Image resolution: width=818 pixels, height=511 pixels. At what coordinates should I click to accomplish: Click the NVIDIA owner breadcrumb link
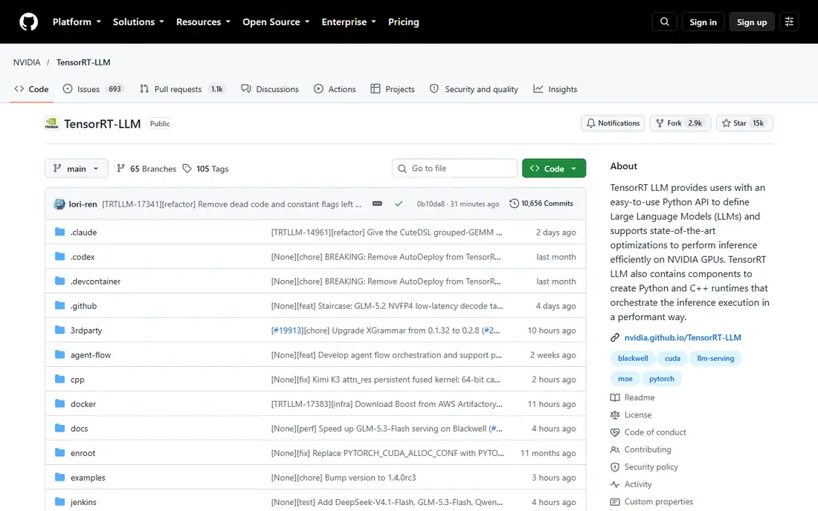(x=27, y=62)
